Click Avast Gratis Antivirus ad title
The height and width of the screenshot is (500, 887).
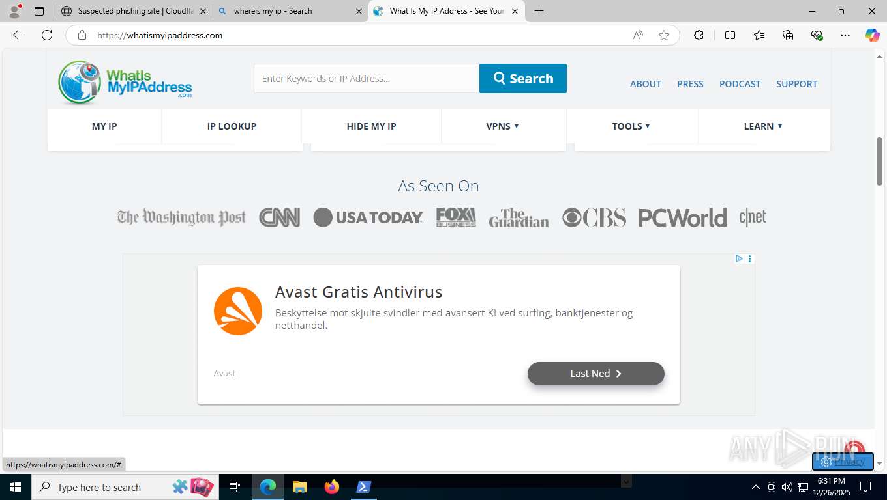point(359,292)
